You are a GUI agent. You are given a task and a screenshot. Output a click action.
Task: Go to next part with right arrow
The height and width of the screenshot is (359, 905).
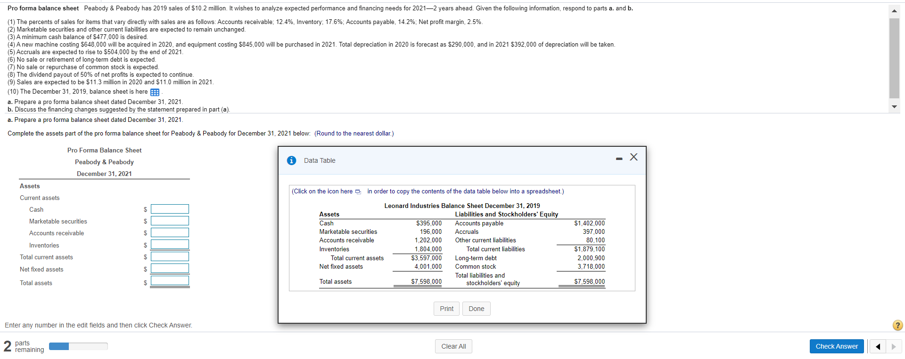(894, 347)
